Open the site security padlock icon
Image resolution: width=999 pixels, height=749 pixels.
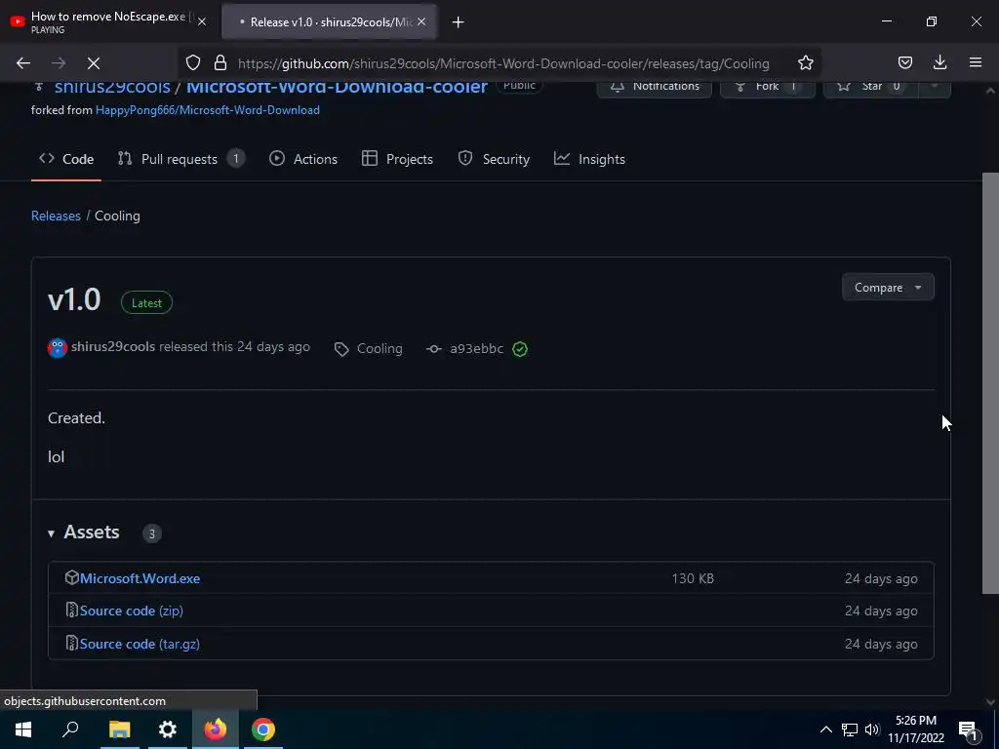pos(220,63)
